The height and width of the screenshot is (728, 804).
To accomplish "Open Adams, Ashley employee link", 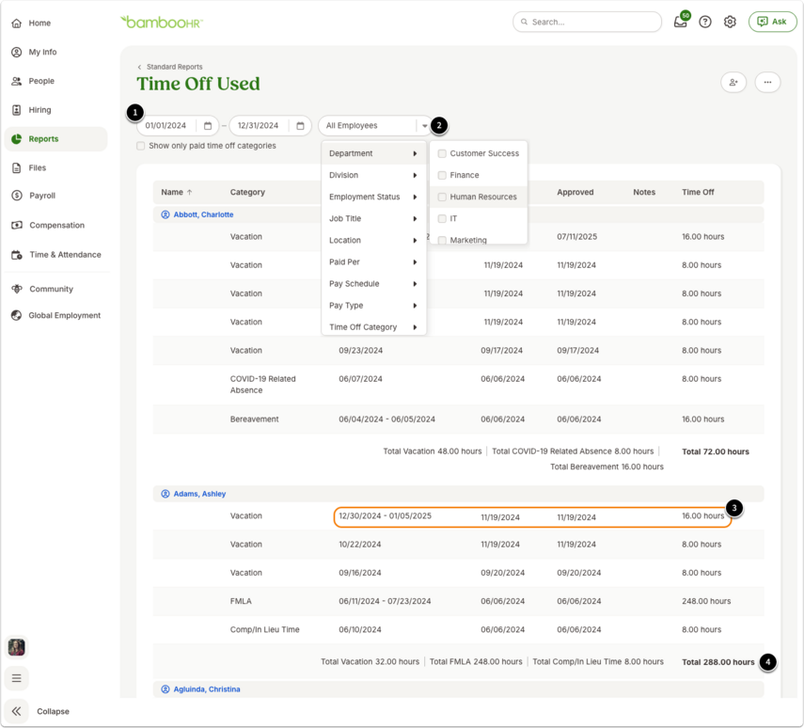I will coord(199,494).
